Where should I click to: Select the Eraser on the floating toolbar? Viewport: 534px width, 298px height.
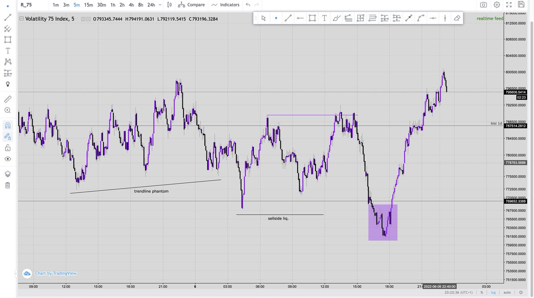click(x=457, y=18)
